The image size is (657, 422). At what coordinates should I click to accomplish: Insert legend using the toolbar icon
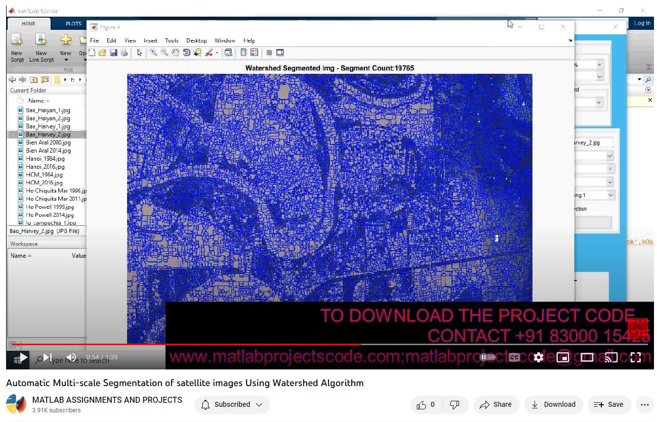(x=254, y=53)
